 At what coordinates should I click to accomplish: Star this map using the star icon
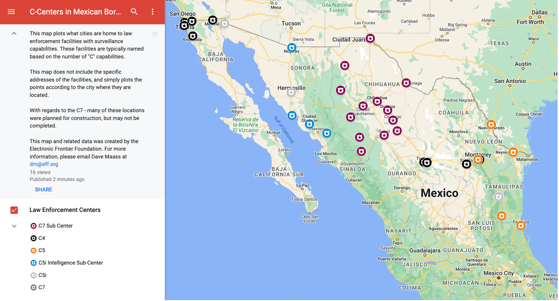click(155, 34)
